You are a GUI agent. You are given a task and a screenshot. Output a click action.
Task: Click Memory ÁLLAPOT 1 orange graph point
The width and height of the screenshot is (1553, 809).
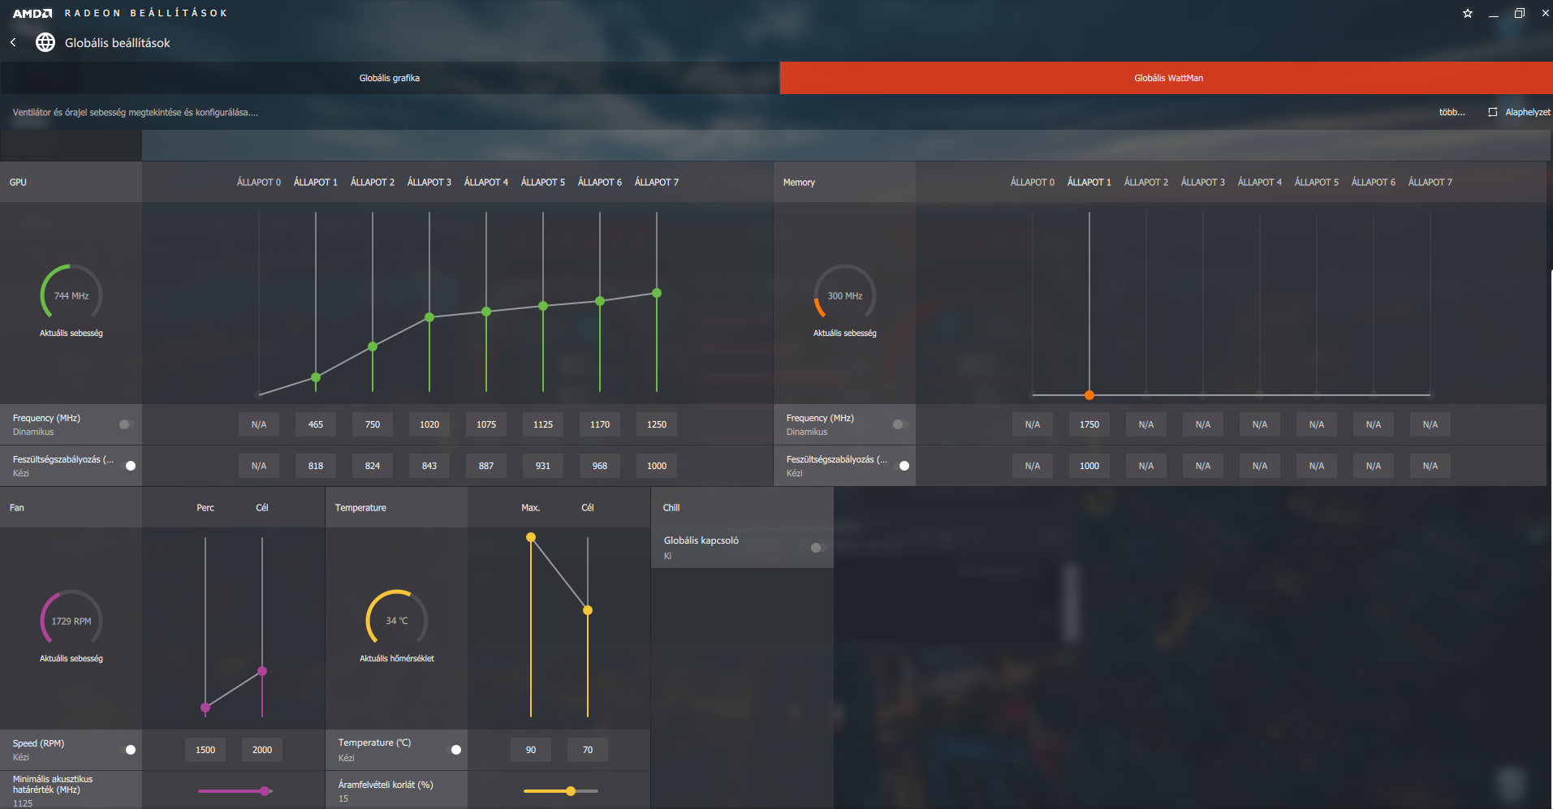click(1089, 395)
